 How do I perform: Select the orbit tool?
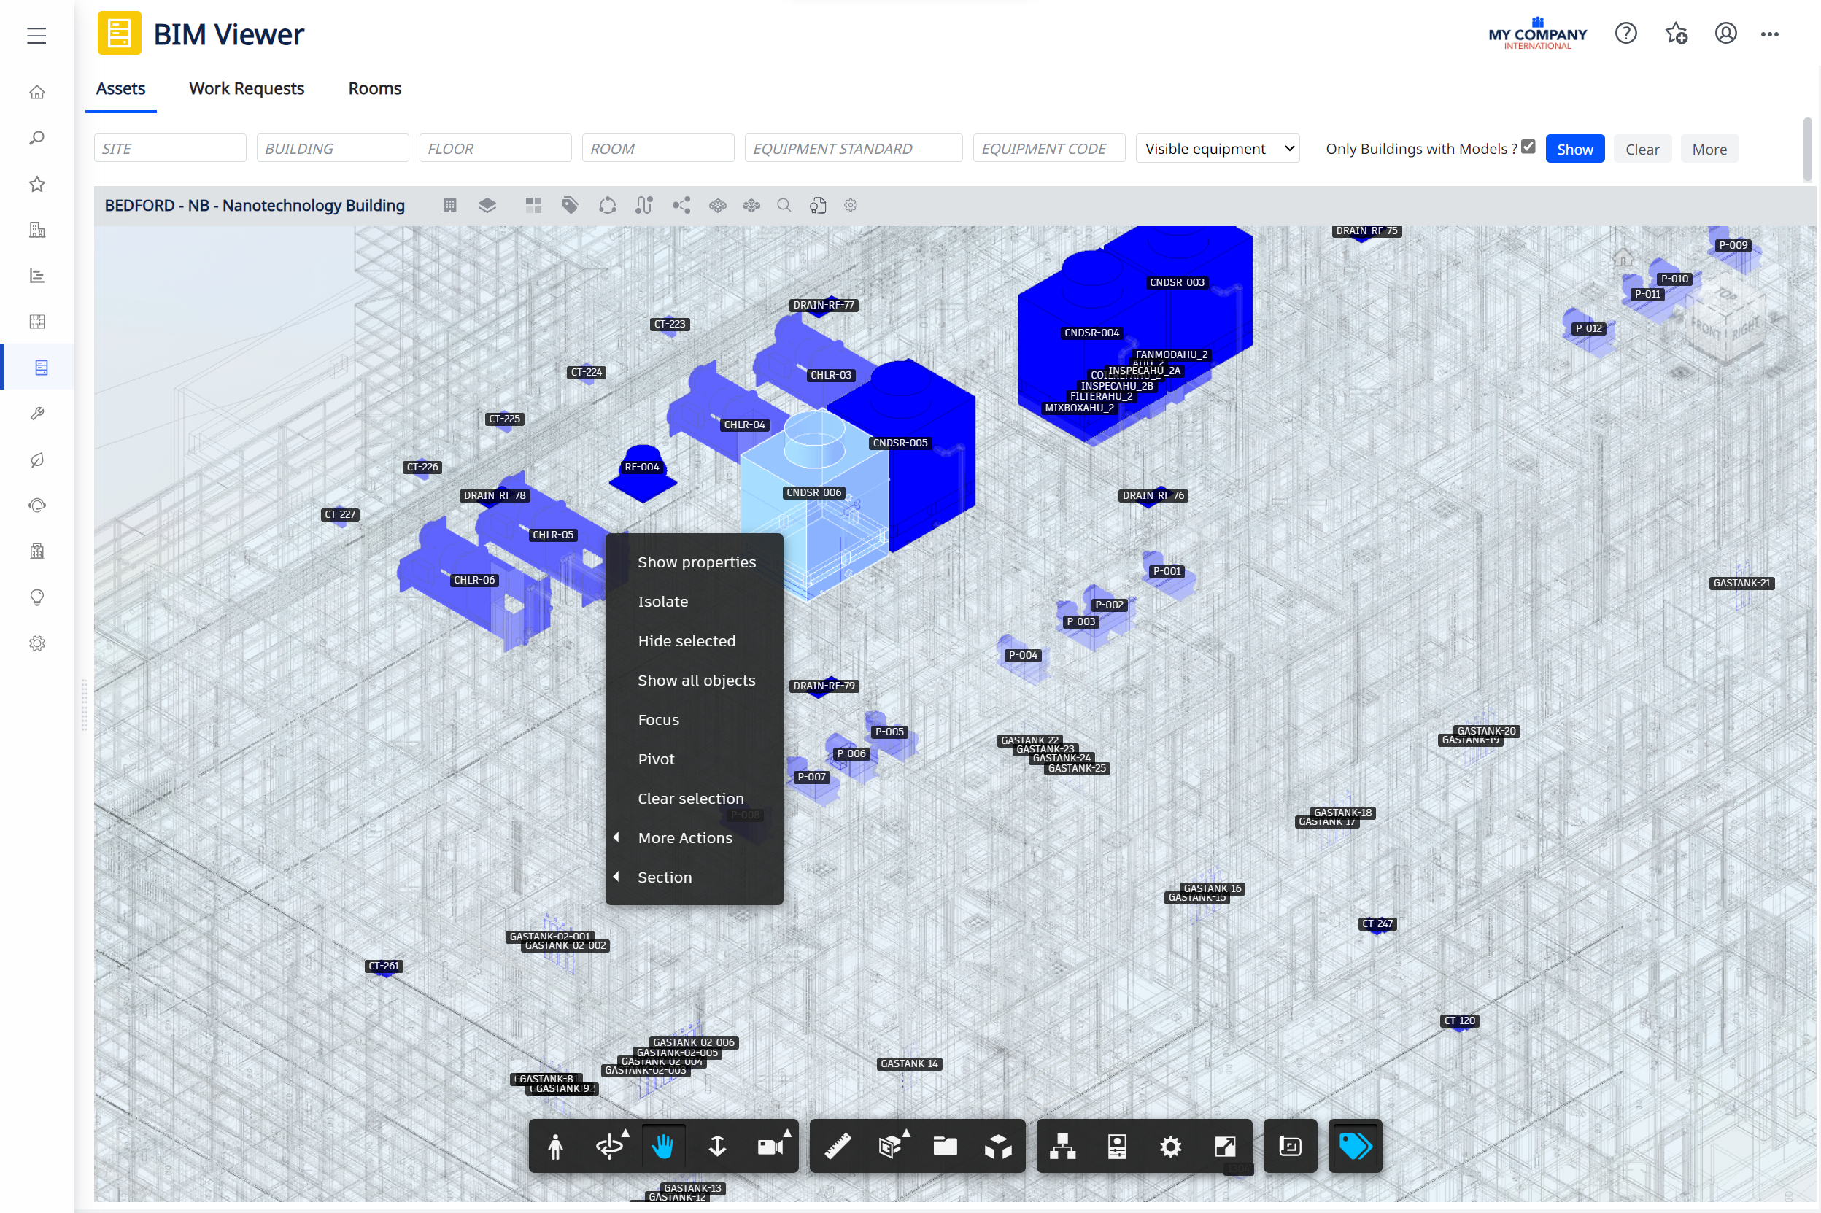[610, 1146]
